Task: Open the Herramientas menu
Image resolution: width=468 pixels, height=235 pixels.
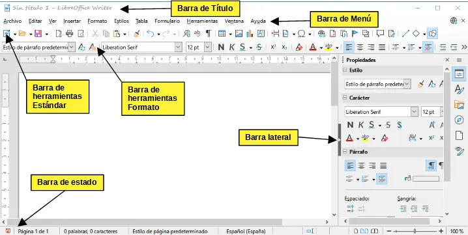Action: click(202, 21)
